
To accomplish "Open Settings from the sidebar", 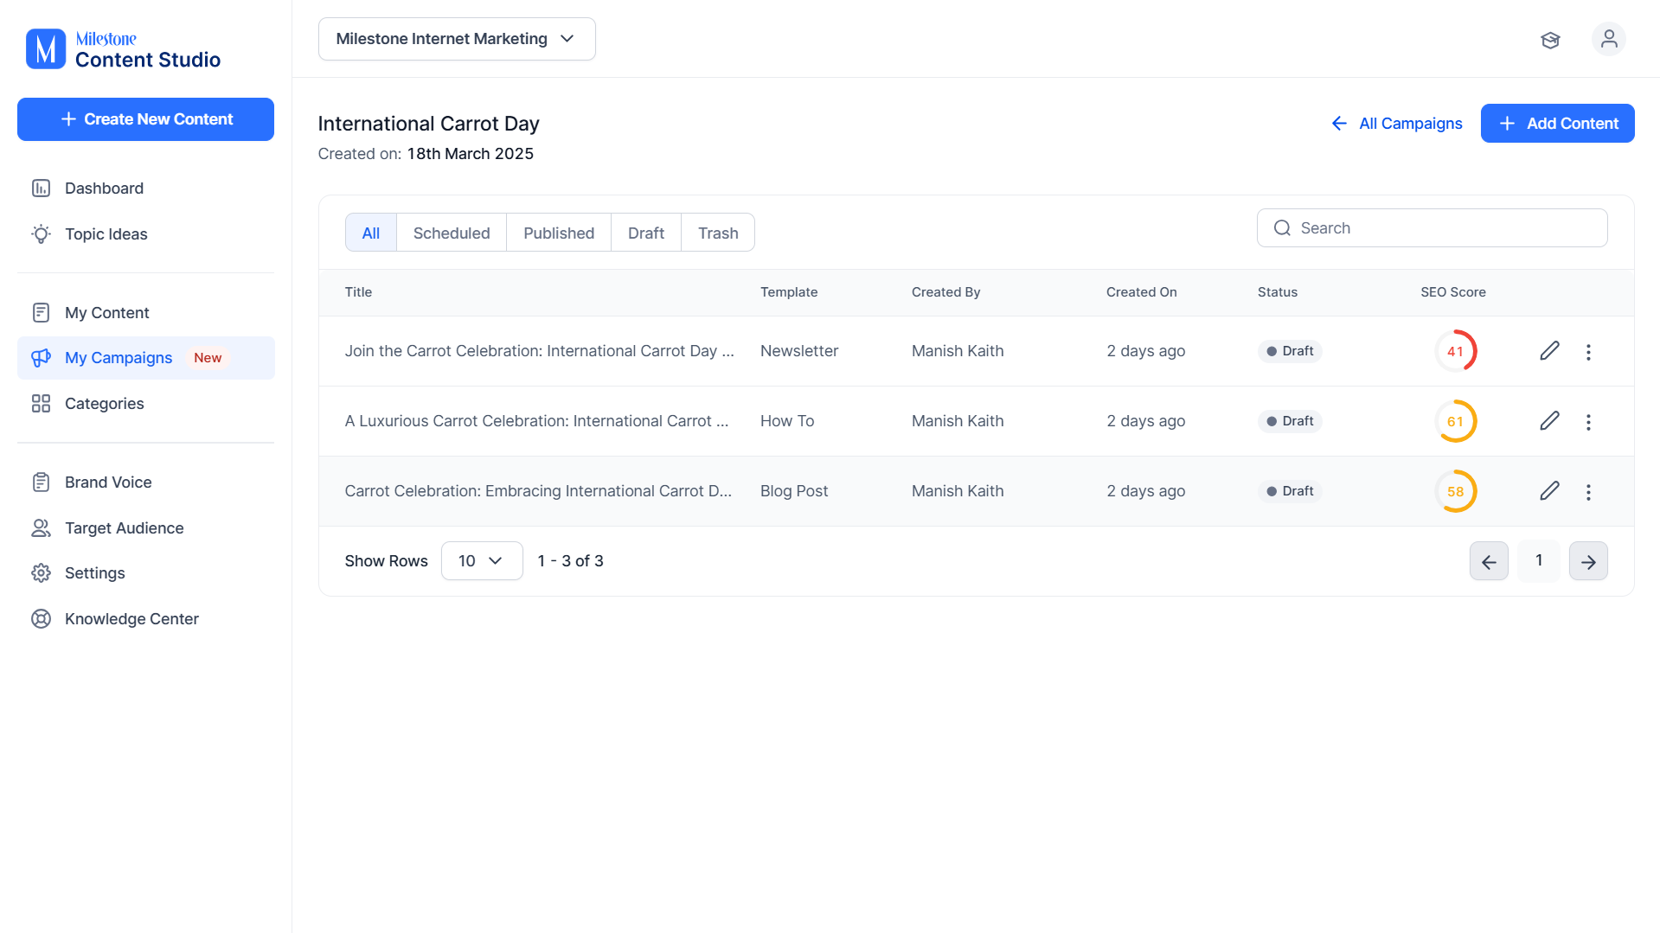I will click(145, 573).
